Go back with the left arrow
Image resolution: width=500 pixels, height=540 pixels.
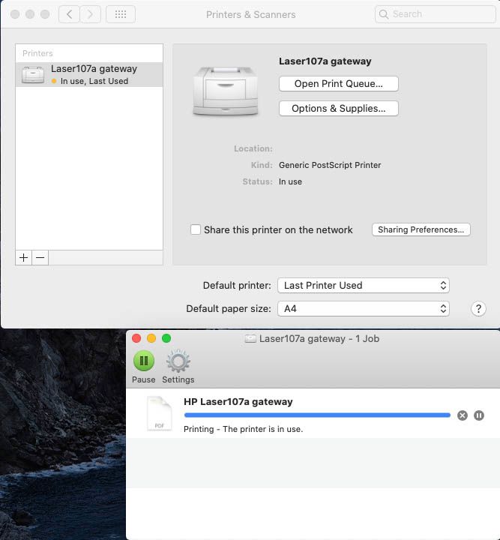coord(69,14)
